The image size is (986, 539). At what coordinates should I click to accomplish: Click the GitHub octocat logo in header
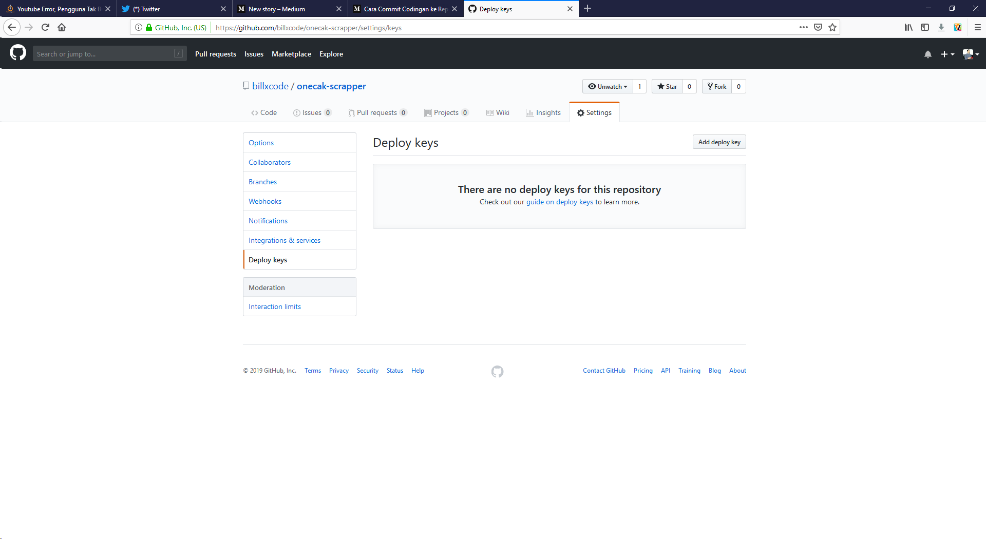[x=17, y=53]
